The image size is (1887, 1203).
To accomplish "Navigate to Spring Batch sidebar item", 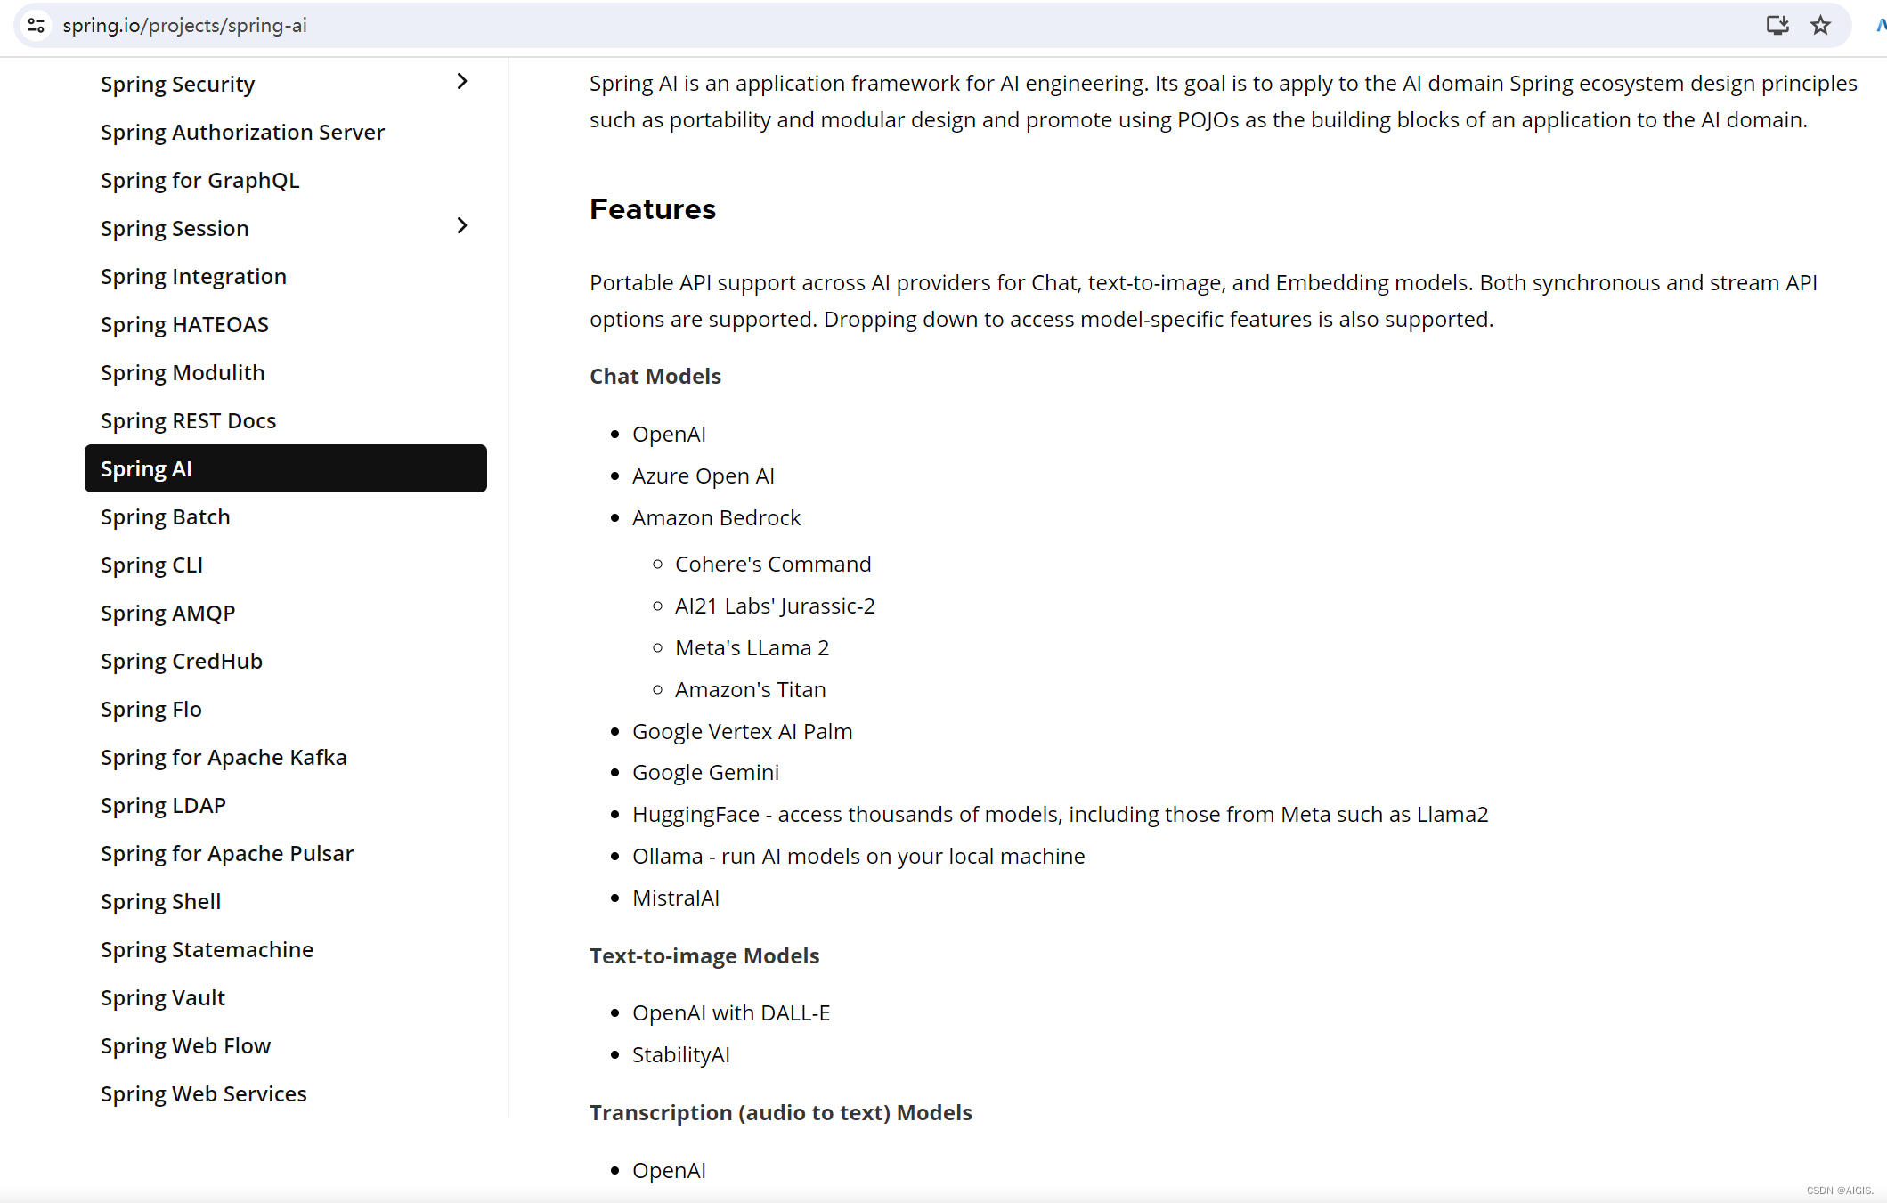I will tap(164, 516).
